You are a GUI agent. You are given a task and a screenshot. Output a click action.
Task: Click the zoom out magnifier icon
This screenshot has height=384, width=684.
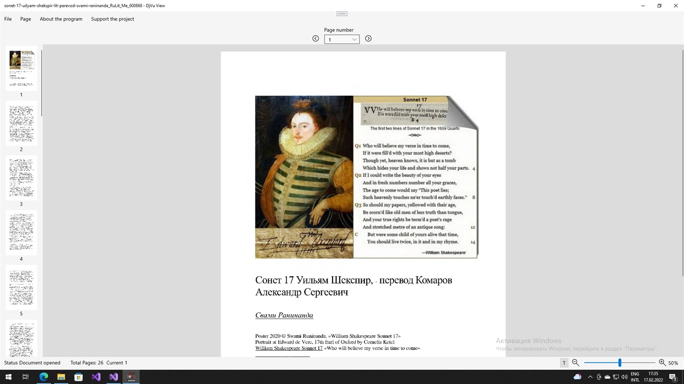pyautogui.click(x=575, y=363)
